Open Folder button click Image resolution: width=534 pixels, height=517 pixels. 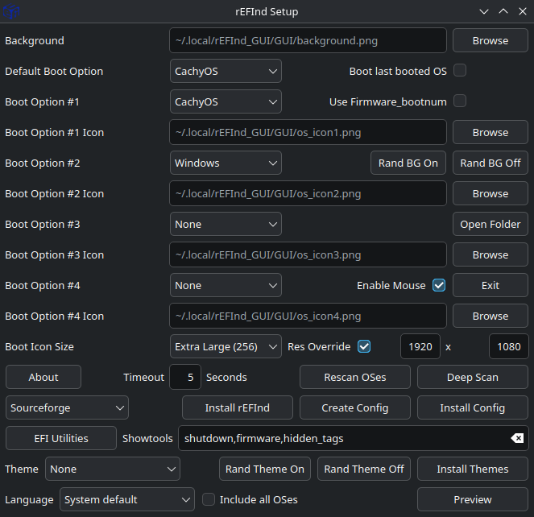click(x=490, y=224)
